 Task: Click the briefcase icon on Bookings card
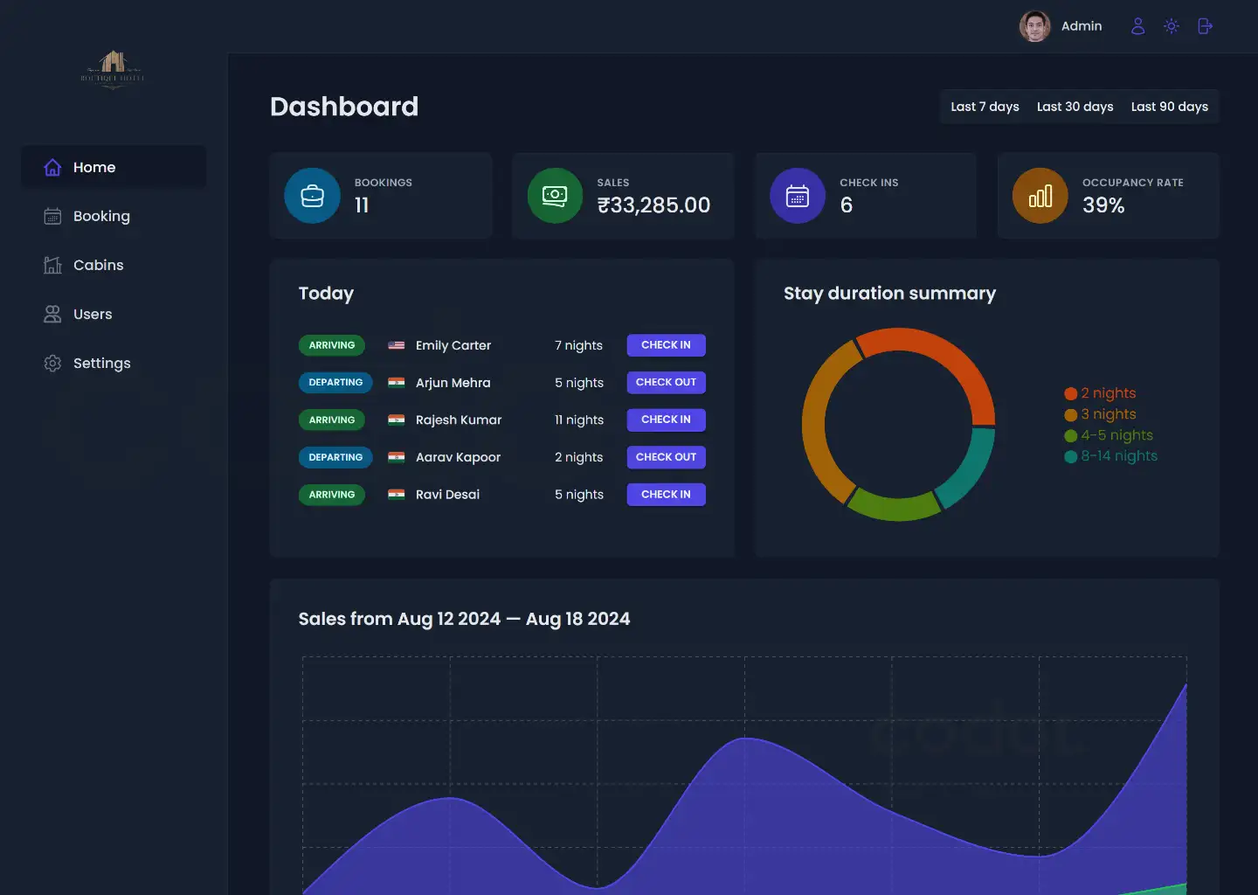click(x=312, y=195)
